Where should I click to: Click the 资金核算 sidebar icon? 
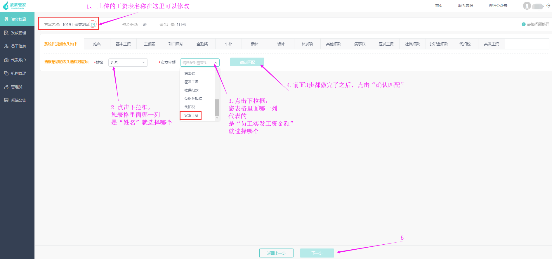(x=6, y=19)
